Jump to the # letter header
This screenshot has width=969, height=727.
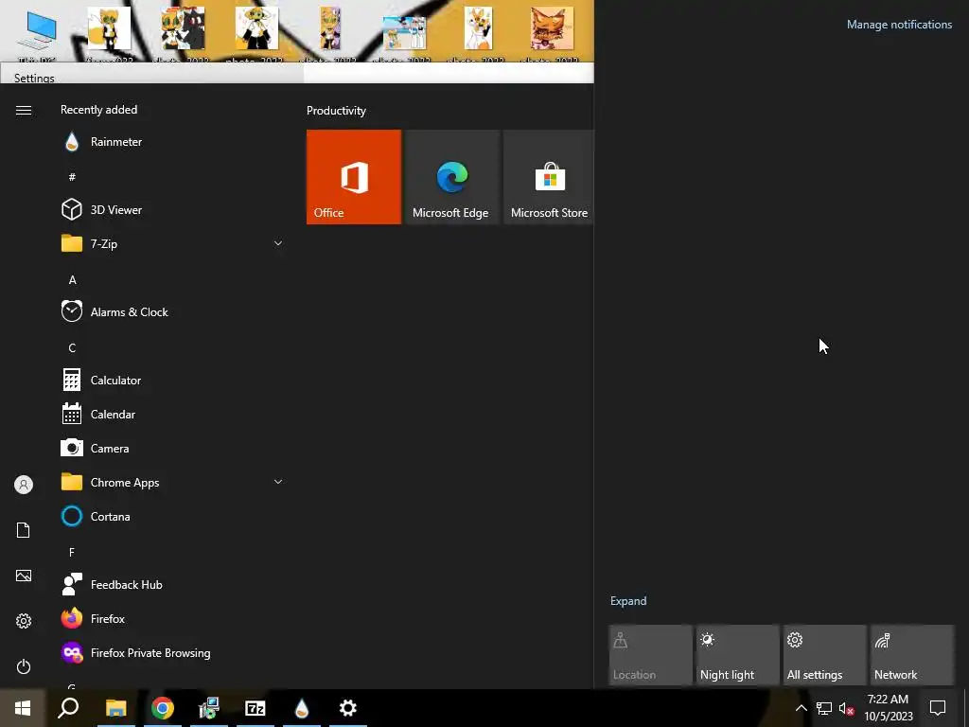pos(72,177)
